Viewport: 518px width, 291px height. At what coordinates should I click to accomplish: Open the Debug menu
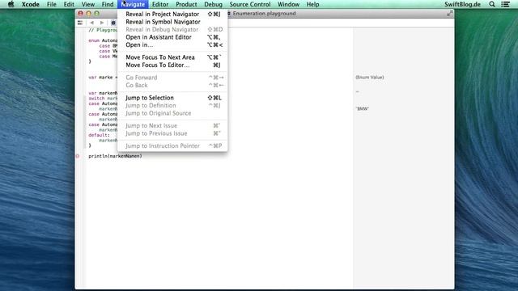point(213,4)
